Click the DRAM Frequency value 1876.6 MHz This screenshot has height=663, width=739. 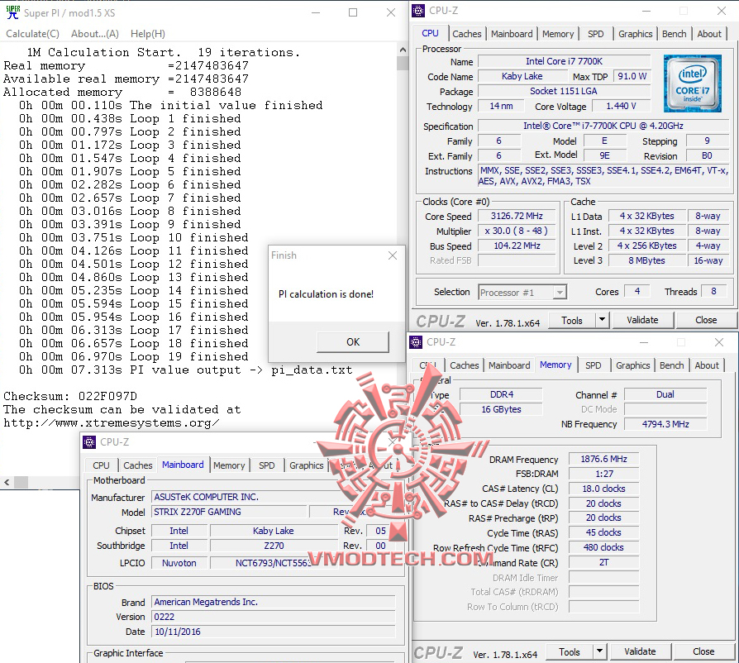coord(603,459)
